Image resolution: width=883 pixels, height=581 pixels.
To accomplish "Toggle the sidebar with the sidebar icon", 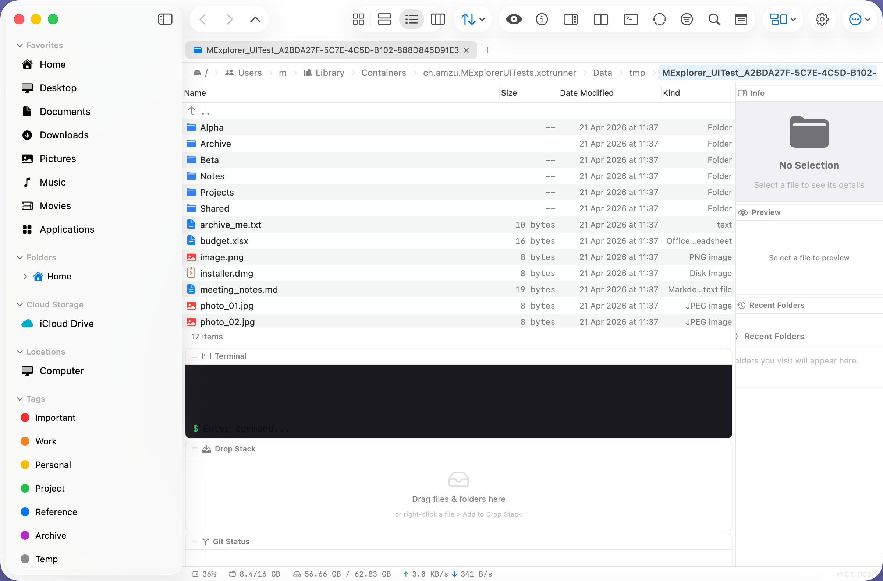I will pos(165,19).
